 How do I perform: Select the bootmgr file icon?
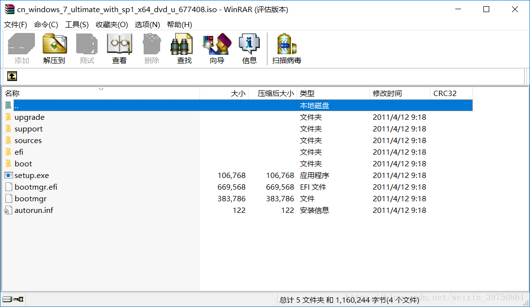(9, 198)
